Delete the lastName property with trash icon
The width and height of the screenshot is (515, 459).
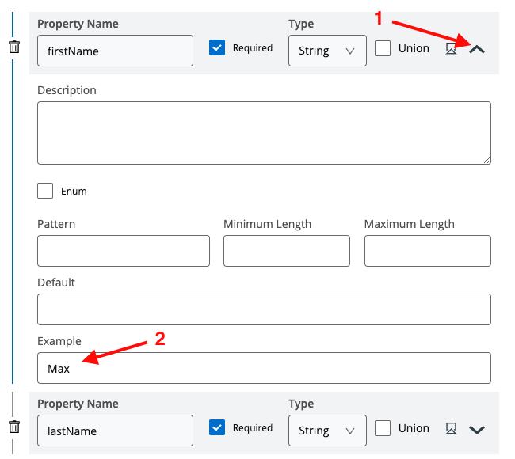click(14, 427)
